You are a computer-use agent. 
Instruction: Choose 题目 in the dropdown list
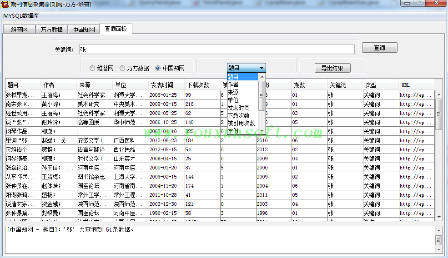coord(242,77)
